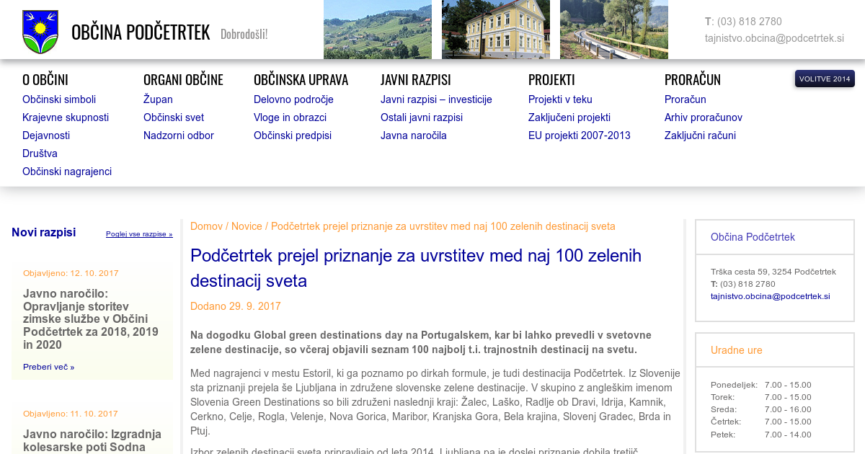865x454 pixels.
Task: Click the Podčetrtek coat of arms logo
Action: pos(40,32)
